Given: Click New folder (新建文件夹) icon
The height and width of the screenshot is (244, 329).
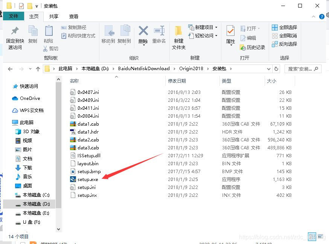Looking at the screenshot, I should (178, 31).
